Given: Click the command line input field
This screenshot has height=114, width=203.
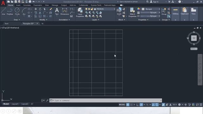Looking at the screenshot, I should (x=106, y=100).
